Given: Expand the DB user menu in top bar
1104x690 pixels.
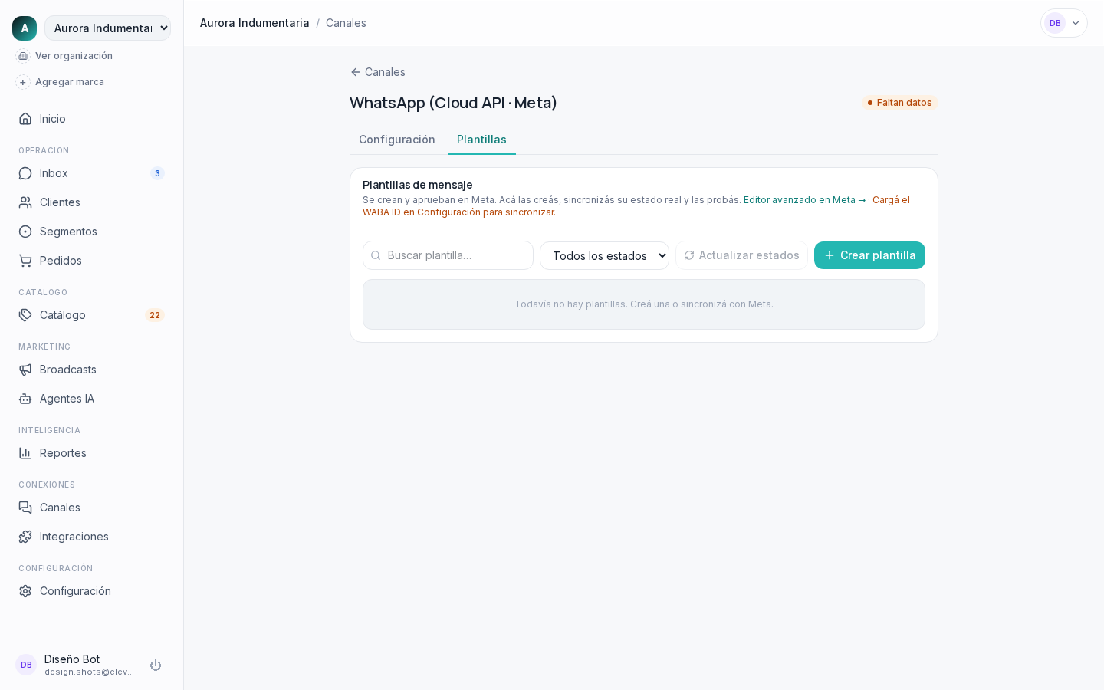Looking at the screenshot, I should [x=1064, y=23].
